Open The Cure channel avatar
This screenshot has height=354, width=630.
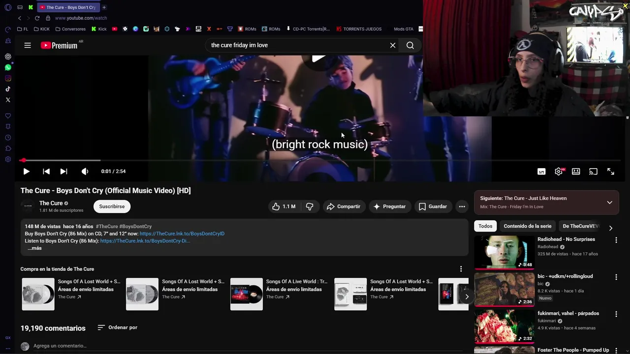click(x=28, y=206)
